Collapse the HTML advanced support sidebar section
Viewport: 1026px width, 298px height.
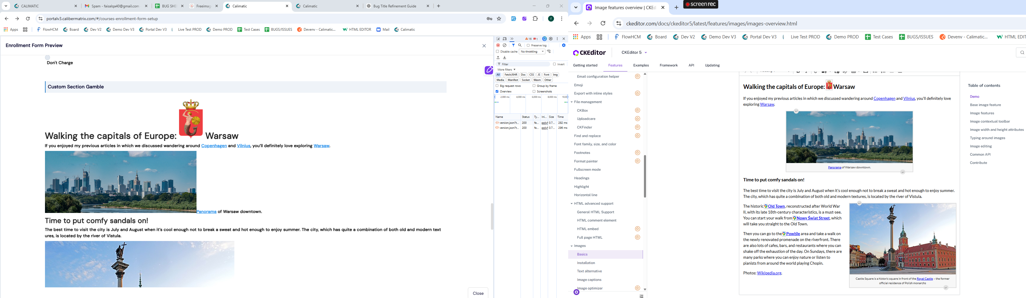pyautogui.click(x=571, y=204)
